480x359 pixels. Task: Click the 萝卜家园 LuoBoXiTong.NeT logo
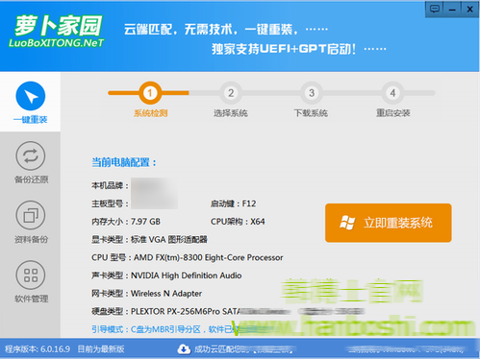coord(57,32)
